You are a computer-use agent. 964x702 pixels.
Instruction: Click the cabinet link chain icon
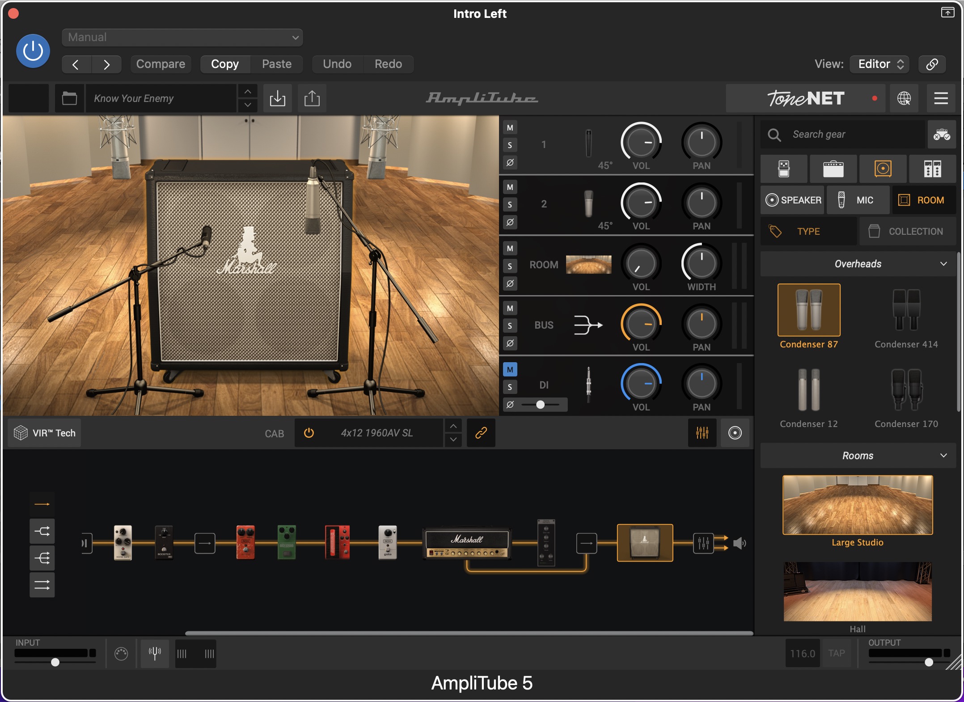(481, 433)
